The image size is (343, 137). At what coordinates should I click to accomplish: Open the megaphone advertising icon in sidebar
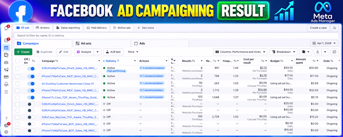[x=6, y=70]
